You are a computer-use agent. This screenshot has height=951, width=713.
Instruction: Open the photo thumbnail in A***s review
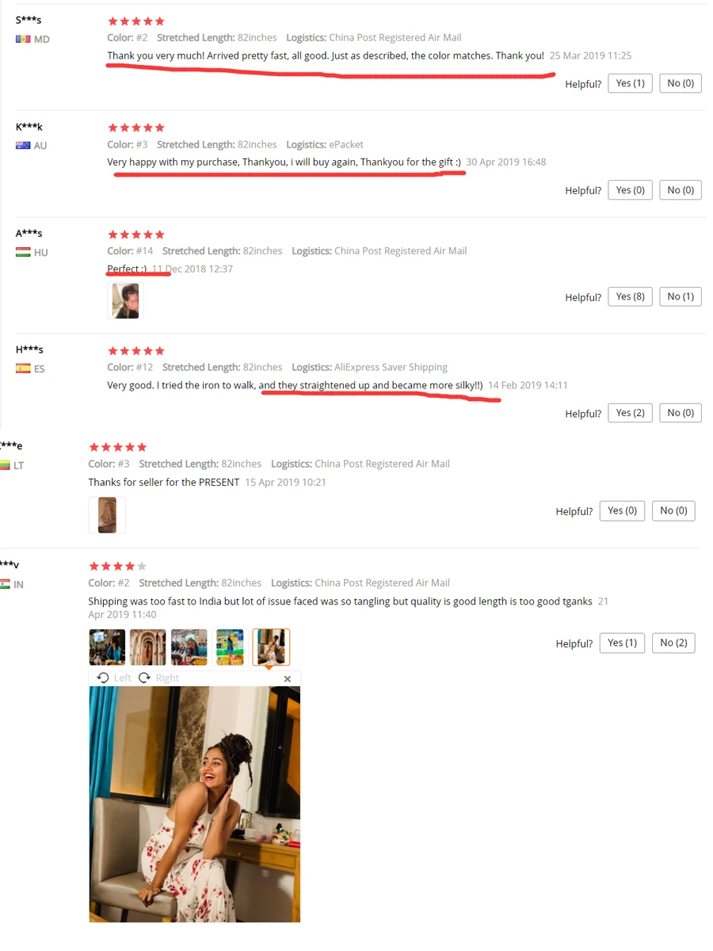[x=126, y=301]
